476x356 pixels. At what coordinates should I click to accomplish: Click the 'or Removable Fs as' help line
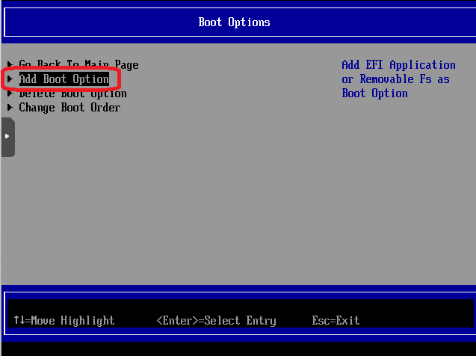pyautogui.click(x=395, y=79)
